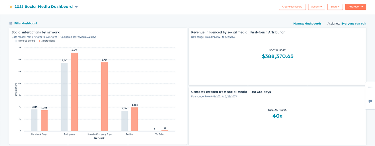The image size is (375, 146).
Task: Select the Facebook Page previous period bar
Action: [x=34, y=120]
